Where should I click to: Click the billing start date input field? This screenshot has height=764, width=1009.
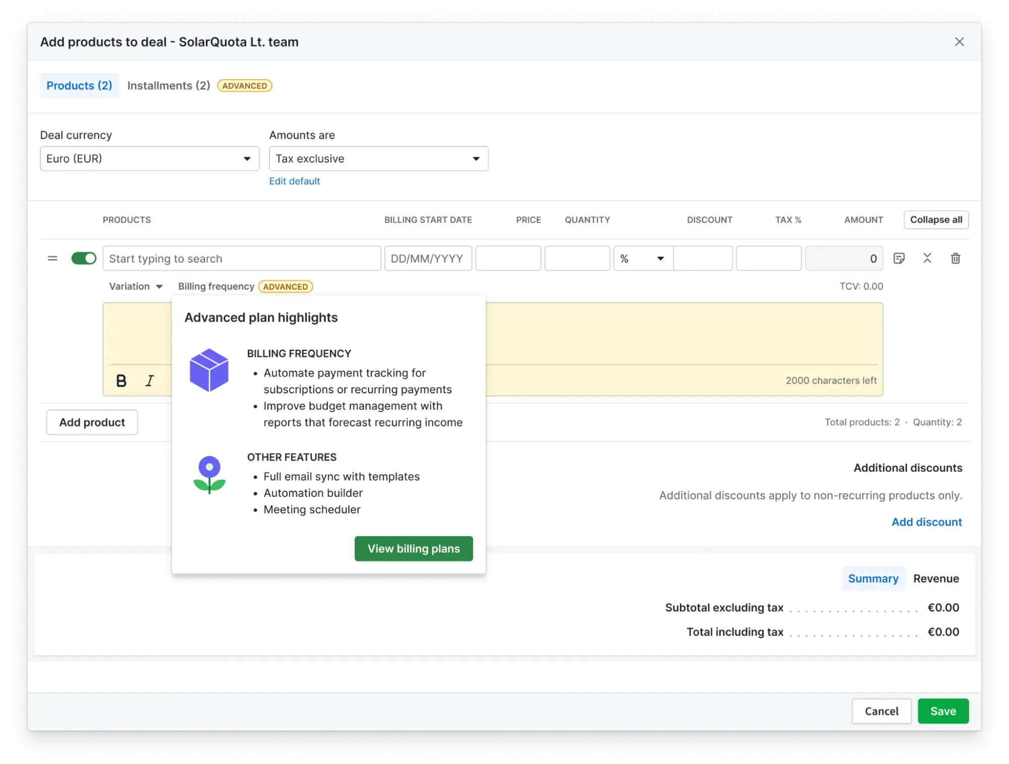[x=429, y=258]
